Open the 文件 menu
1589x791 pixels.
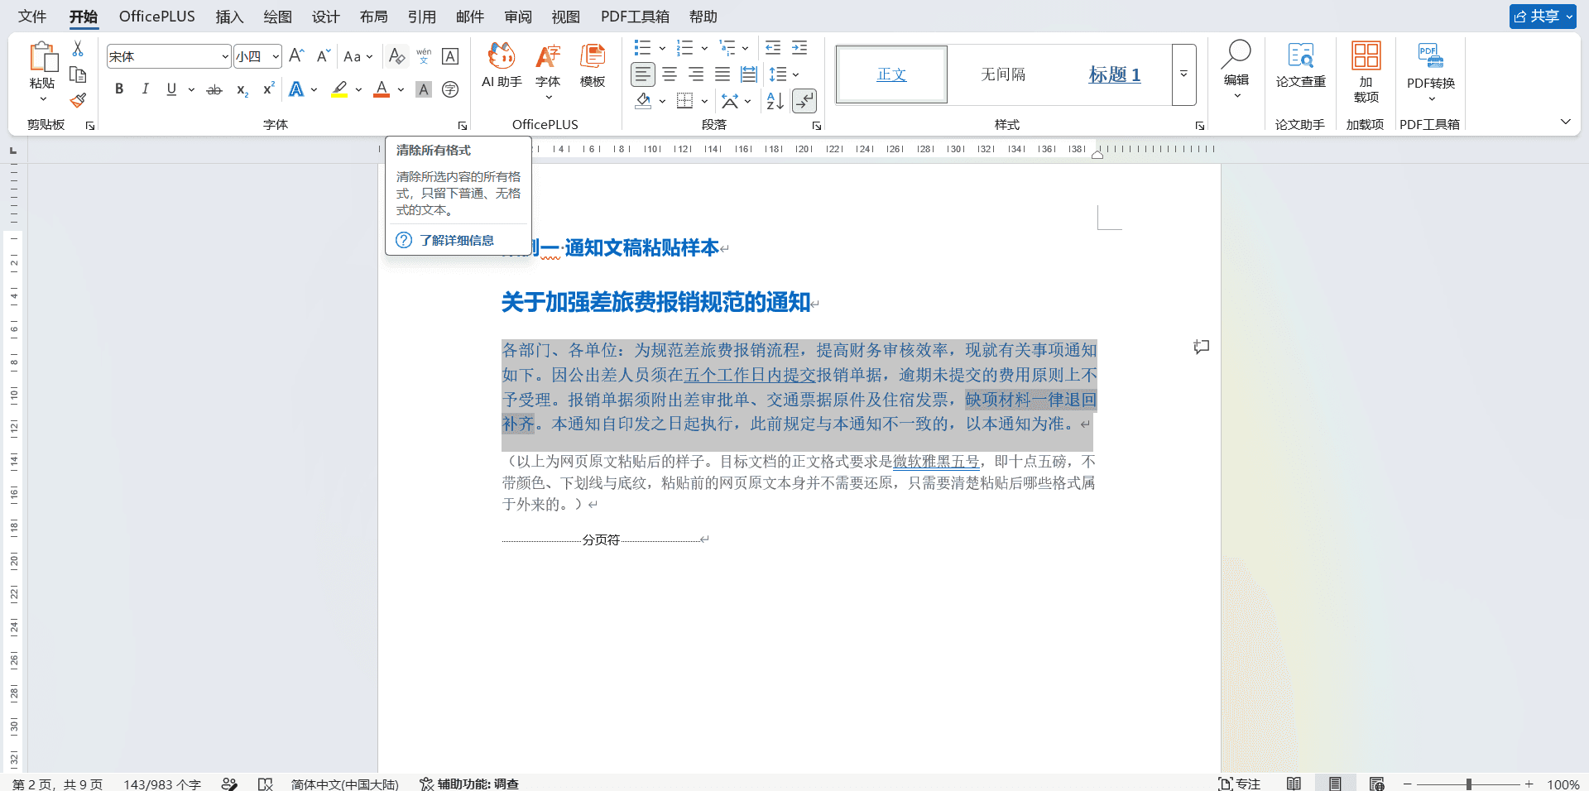(x=32, y=17)
